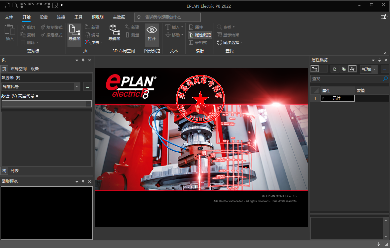Screen dimensions: 390x248
Task: Click the 指定格式 brush button
Action: (51, 35)
